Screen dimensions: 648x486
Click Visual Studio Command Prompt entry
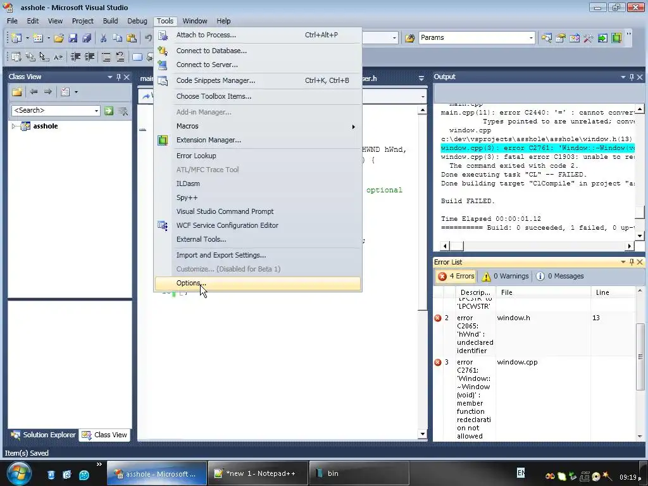point(258,211)
